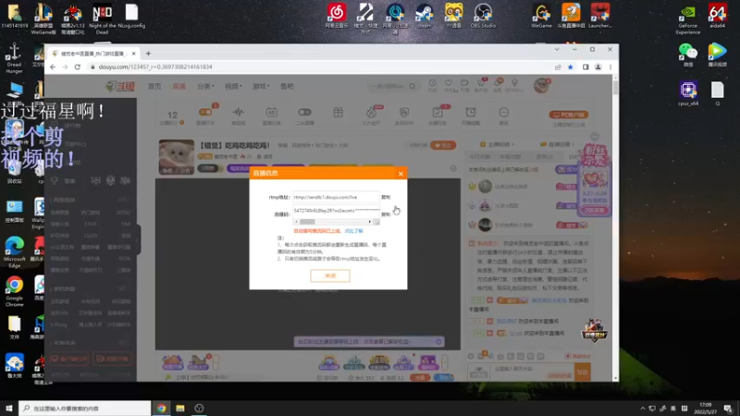Open the Tencent Video desktop icon
This screenshot has width=740, height=416.
pos(717,55)
